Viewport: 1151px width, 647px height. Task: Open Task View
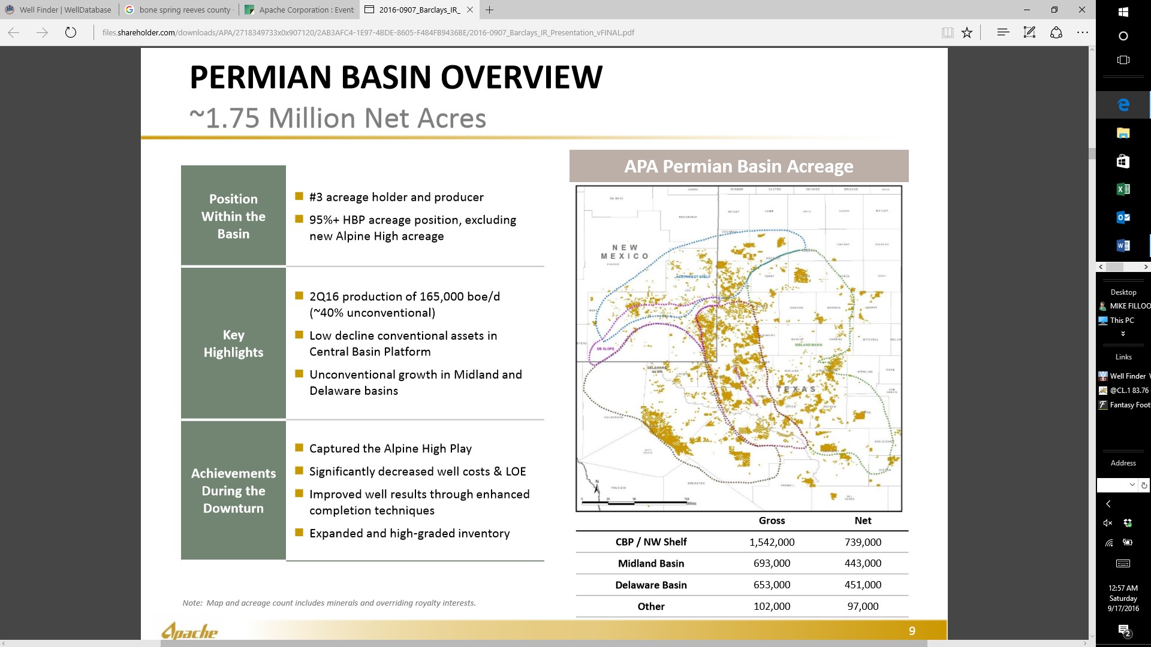[1123, 60]
